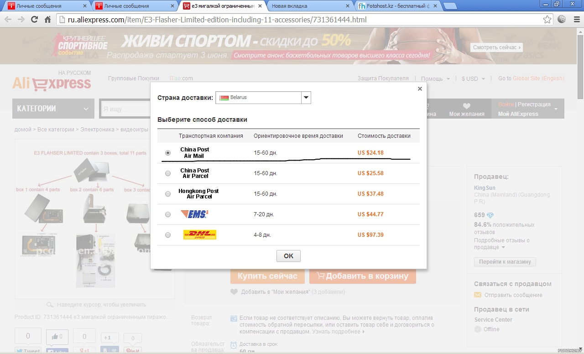Click the browser address bar URL

[x=217, y=20]
